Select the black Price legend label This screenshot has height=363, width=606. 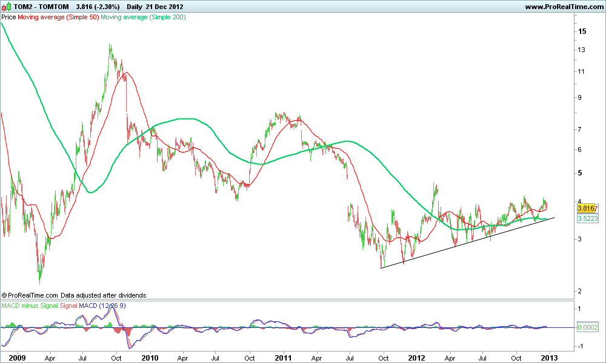pyautogui.click(x=8, y=18)
